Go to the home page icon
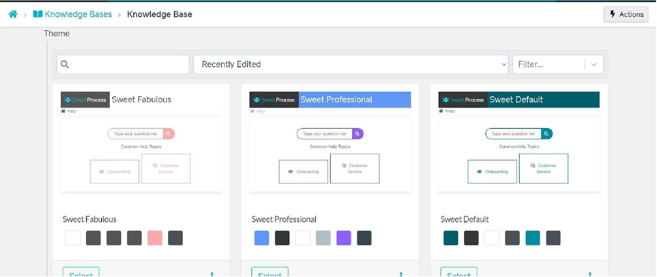The image size is (657, 277). click(13, 14)
